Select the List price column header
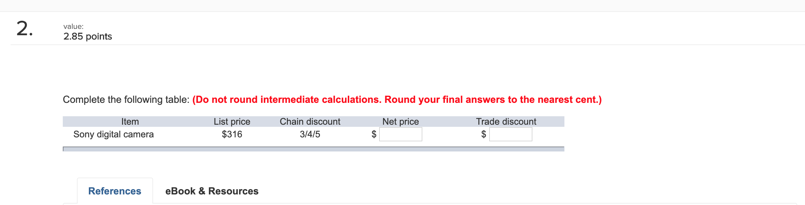The height and width of the screenshot is (205, 805). pyautogui.click(x=231, y=121)
